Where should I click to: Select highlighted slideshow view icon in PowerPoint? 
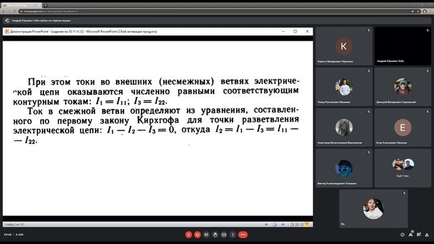tap(307, 224)
